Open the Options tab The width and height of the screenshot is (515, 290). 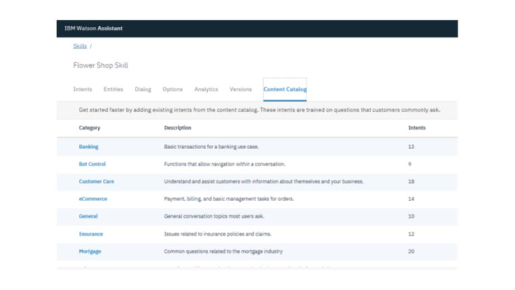point(173,89)
